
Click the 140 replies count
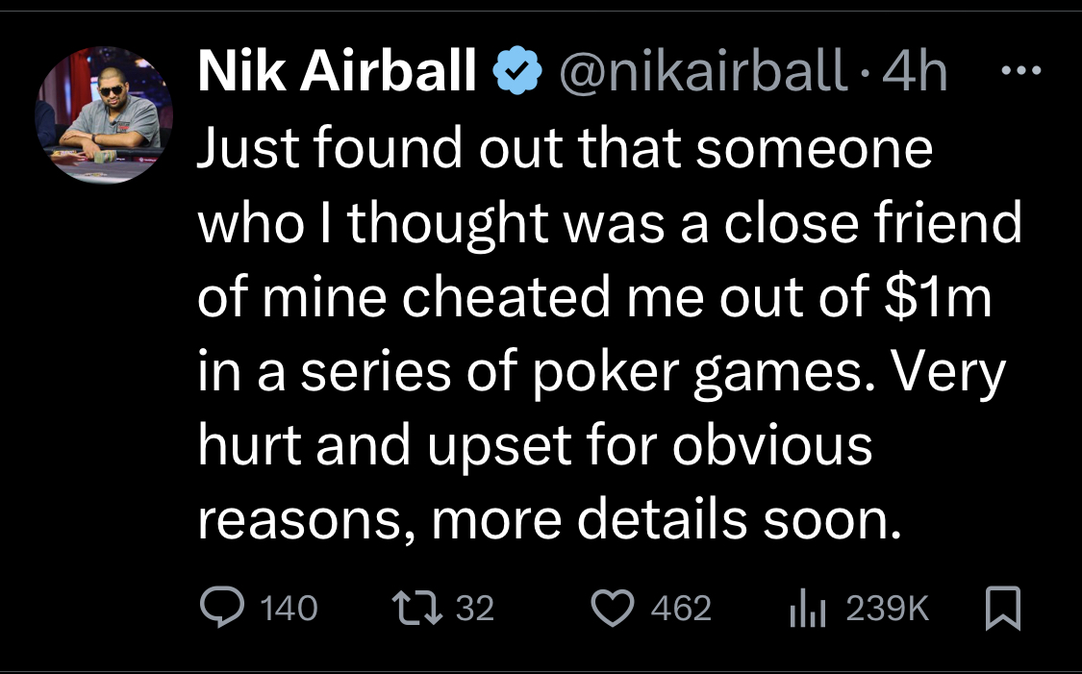pos(289,609)
